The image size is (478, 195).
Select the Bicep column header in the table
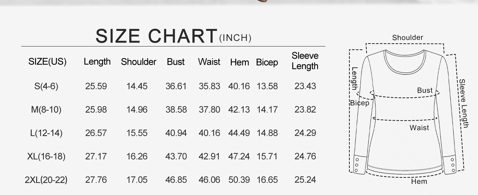point(267,62)
